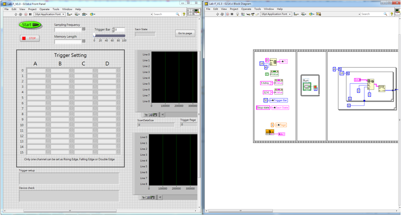Click the Go to page button
Viewport: 401px width, 215px height.
click(x=185, y=33)
